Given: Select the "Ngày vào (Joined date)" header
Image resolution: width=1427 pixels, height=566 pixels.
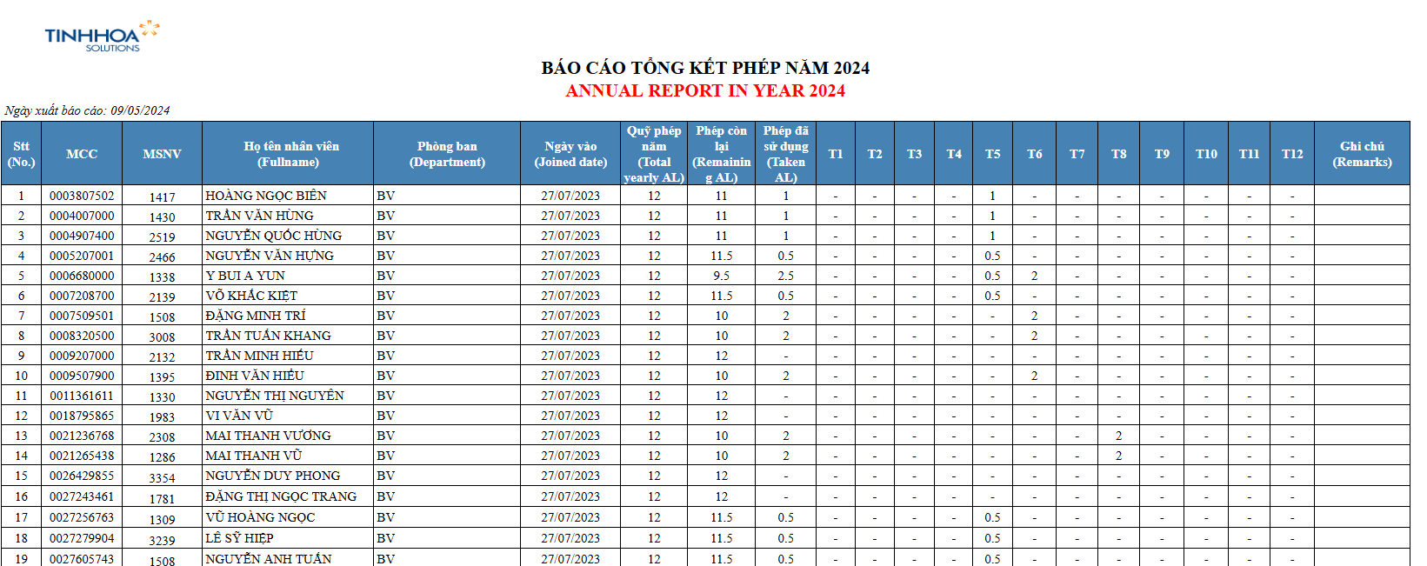Looking at the screenshot, I should (570, 154).
